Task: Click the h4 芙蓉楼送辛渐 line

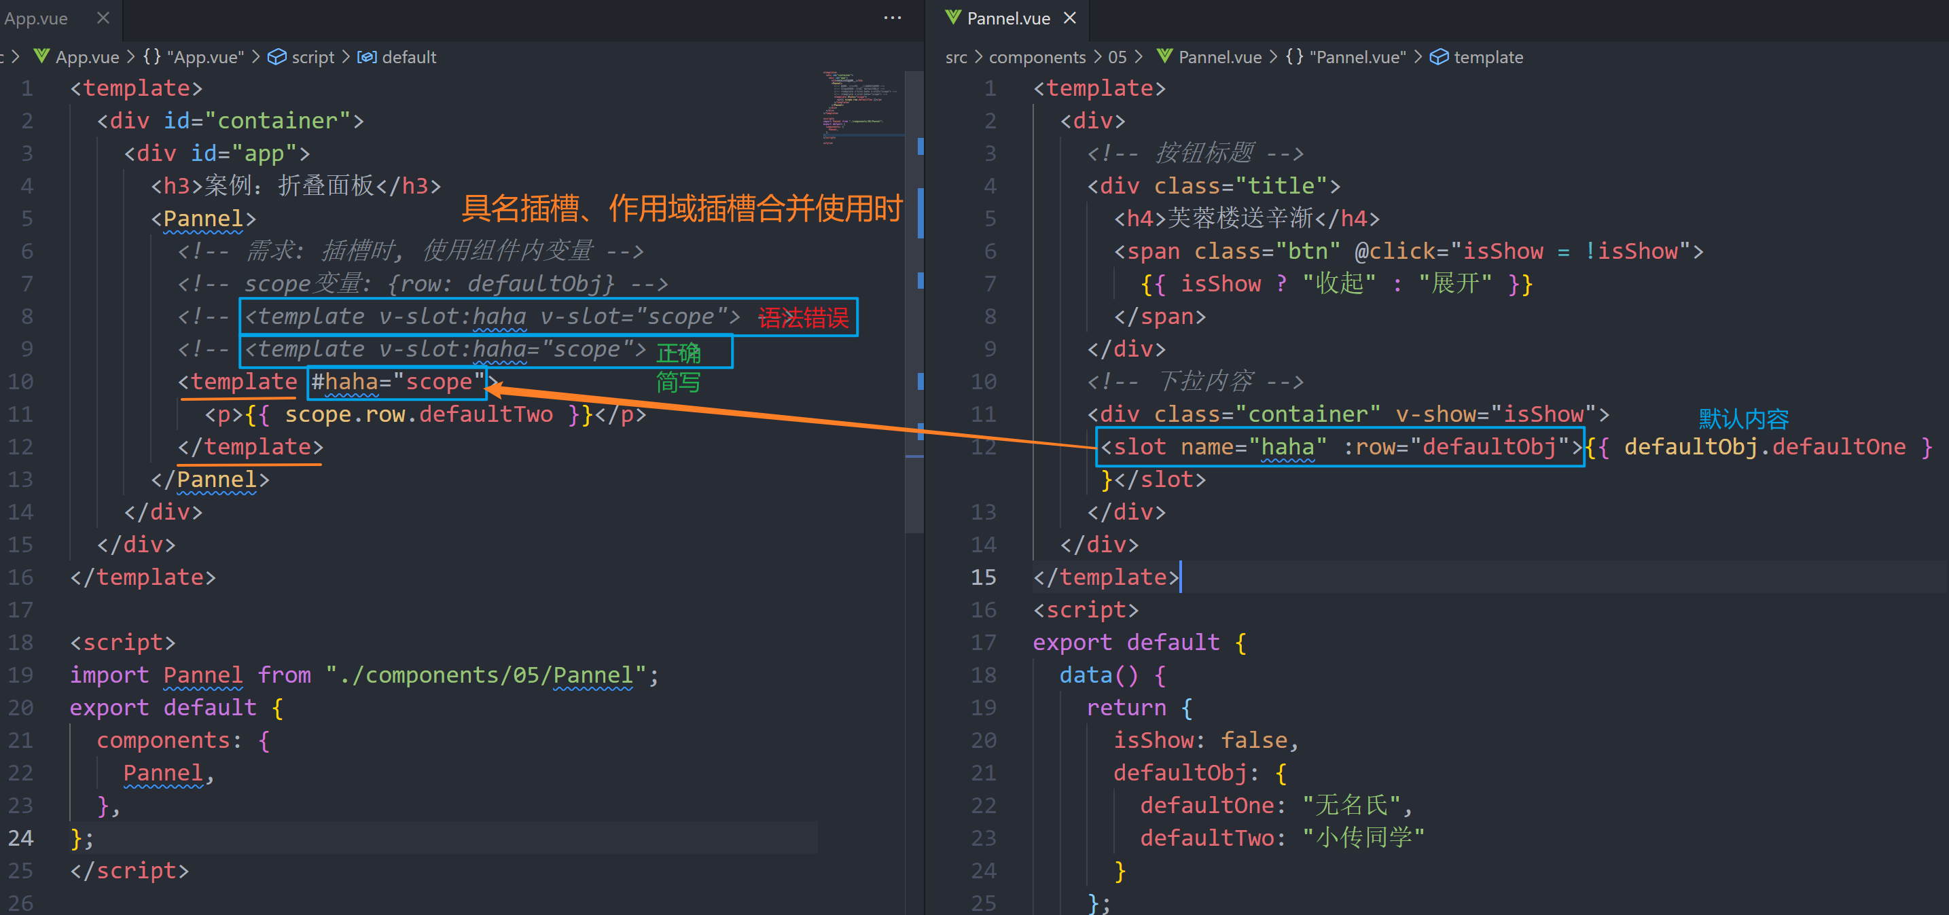Action: coord(1247,219)
